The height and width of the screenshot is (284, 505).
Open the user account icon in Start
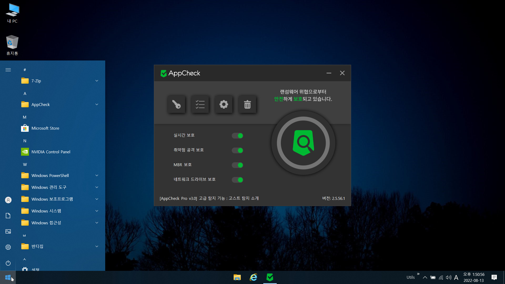[x=8, y=200]
